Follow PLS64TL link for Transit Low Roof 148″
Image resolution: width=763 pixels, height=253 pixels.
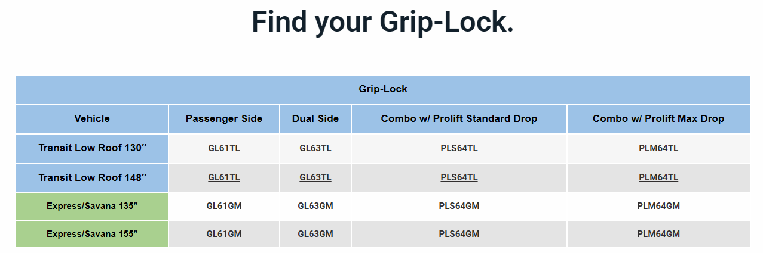459,177
